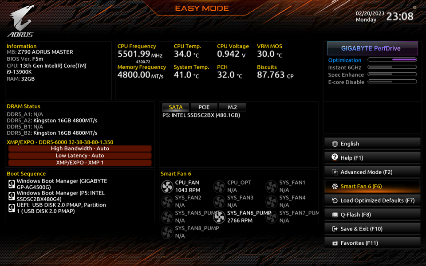Switch to Advanced Mode (F2)
Image resolution: width=426 pixels, height=266 pixels.
point(372,172)
